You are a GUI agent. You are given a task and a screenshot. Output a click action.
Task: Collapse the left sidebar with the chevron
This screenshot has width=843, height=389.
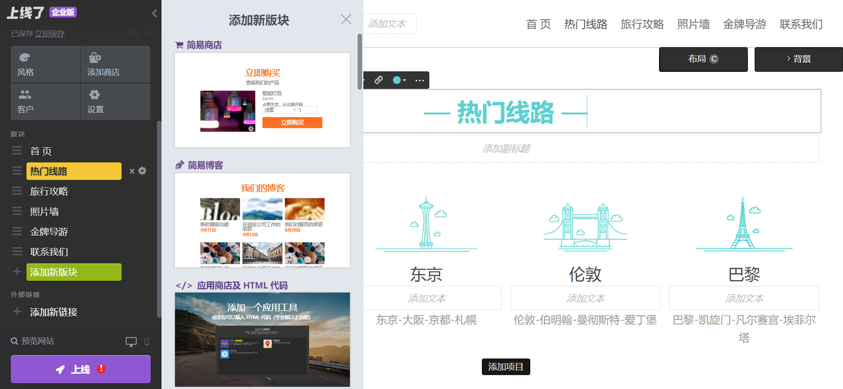coord(154,13)
